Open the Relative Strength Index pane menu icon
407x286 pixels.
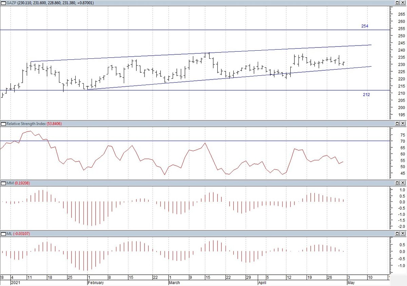3,124
